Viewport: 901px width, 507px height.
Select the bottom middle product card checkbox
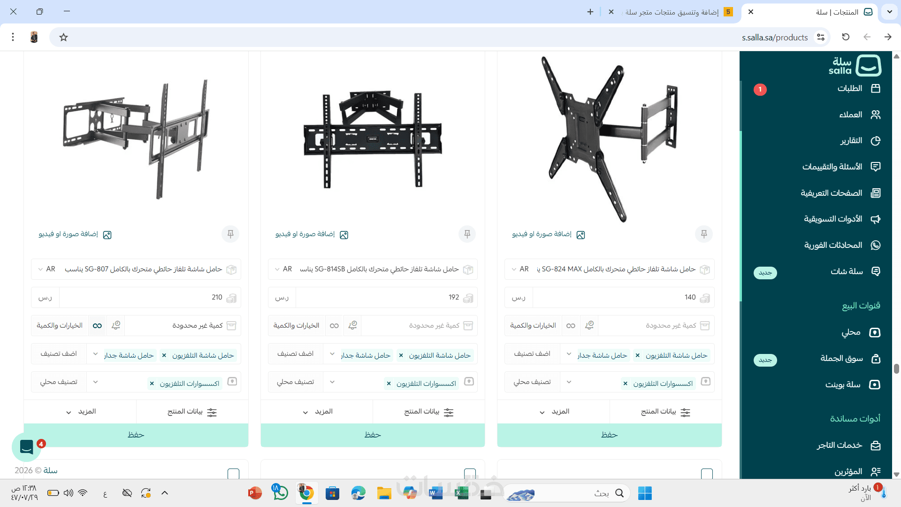(470, 473)
